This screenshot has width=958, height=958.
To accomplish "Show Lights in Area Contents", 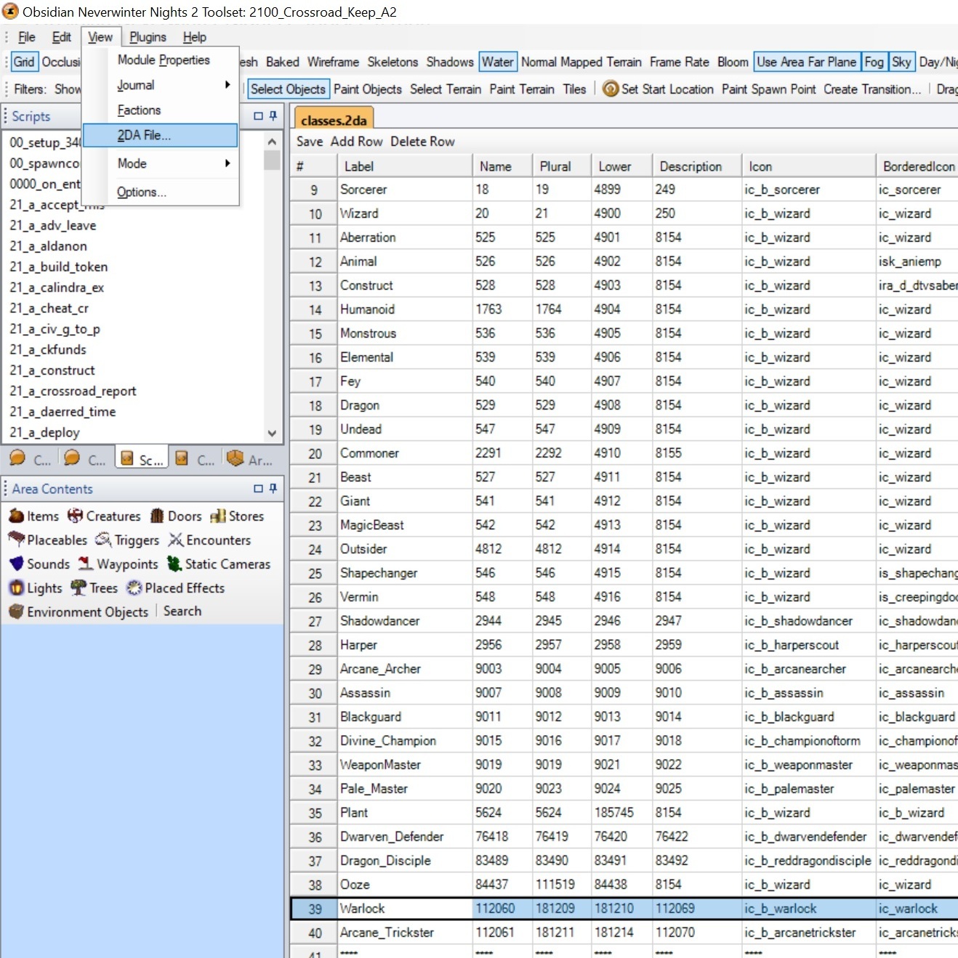I will [36, 588].
